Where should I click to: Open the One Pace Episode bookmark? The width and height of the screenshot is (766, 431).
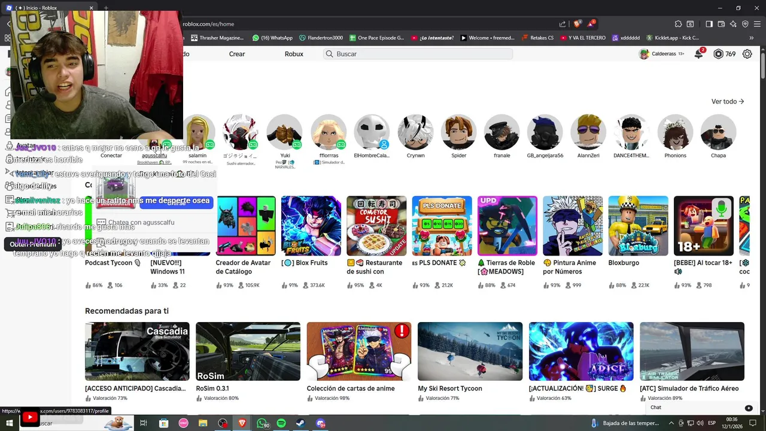(376, 38)
